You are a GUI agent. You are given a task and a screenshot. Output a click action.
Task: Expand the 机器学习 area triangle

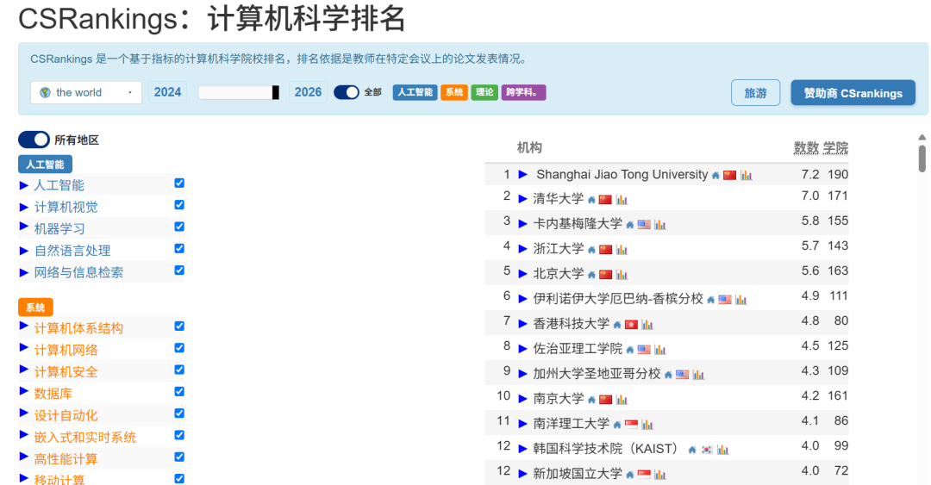[24, 227]
